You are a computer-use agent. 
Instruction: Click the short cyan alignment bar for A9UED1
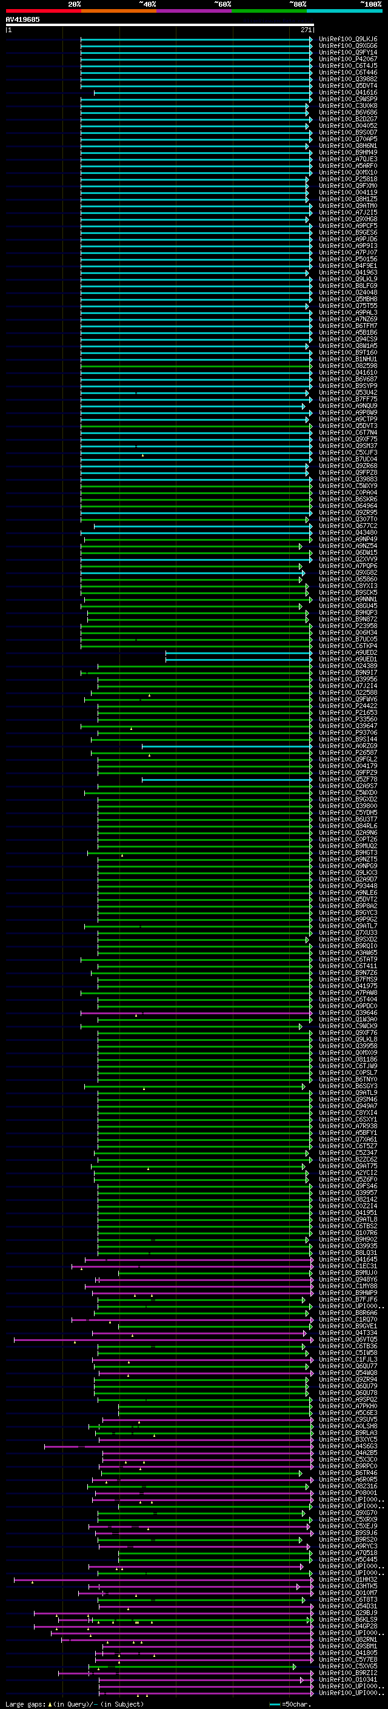239,660
